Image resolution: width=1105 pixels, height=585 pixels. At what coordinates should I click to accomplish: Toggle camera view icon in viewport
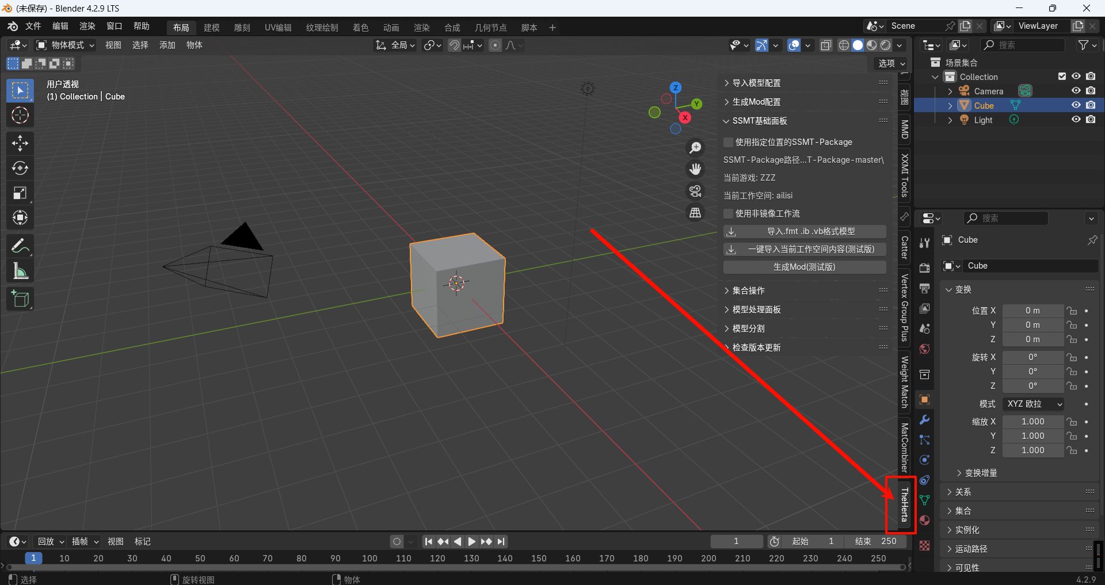[x=696, y=191]
